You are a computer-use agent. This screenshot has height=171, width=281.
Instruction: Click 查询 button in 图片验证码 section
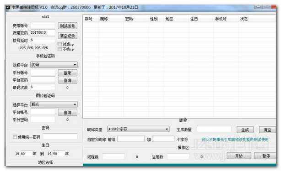(68, 113)
